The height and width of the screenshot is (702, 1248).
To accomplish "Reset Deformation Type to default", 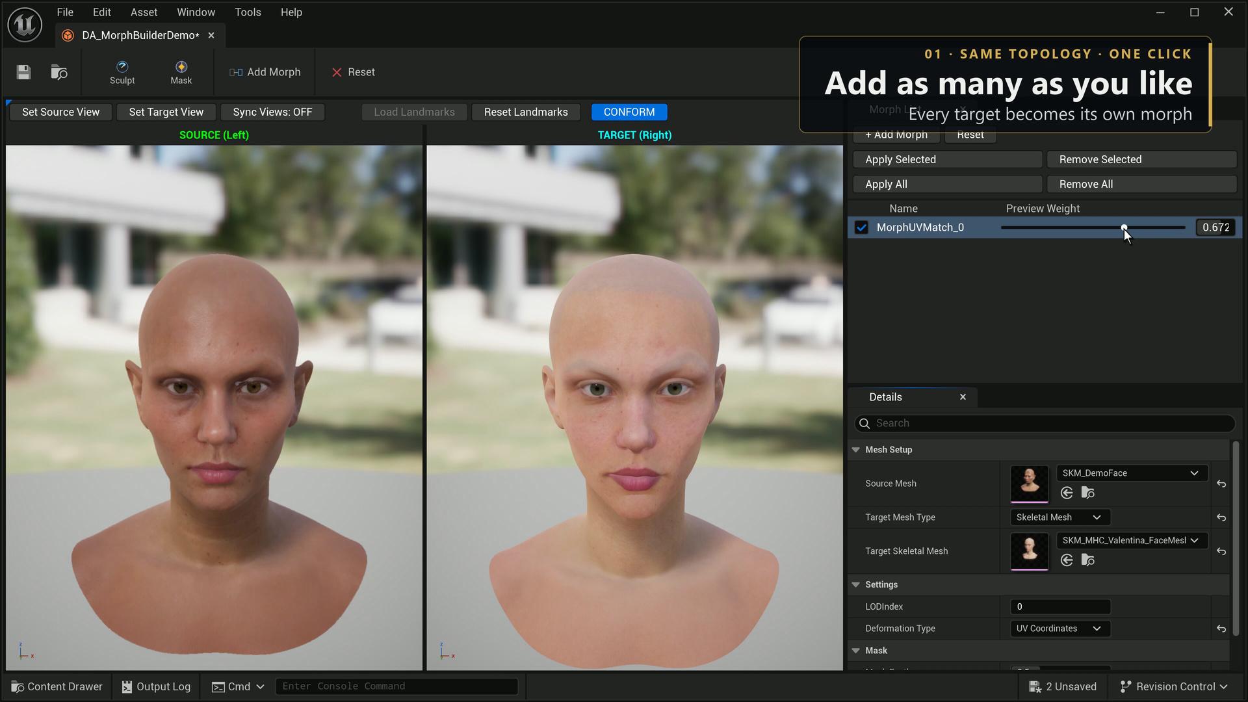I will 1221,629.
